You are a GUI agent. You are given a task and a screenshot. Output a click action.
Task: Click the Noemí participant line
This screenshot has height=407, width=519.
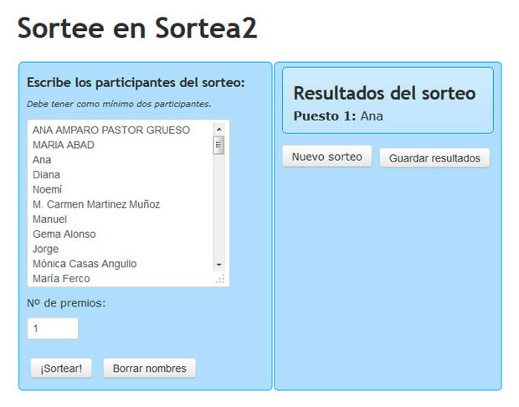pyautogui.click(x=48, y=190)
